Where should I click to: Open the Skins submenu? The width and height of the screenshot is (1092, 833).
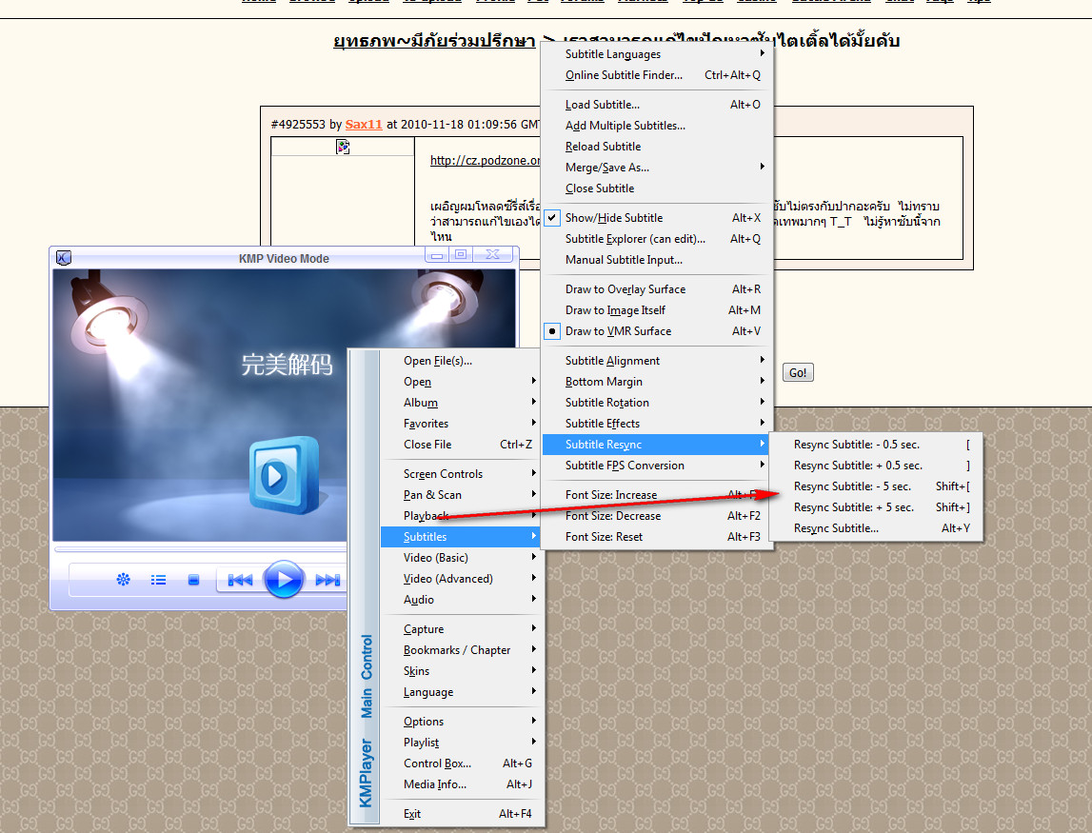tap(461, 671)
